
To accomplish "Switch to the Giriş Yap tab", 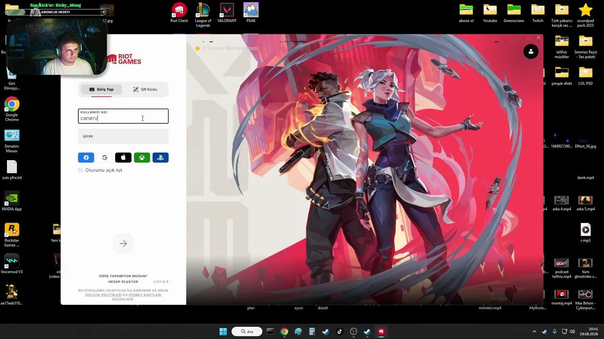I will [x=101, y=89].
